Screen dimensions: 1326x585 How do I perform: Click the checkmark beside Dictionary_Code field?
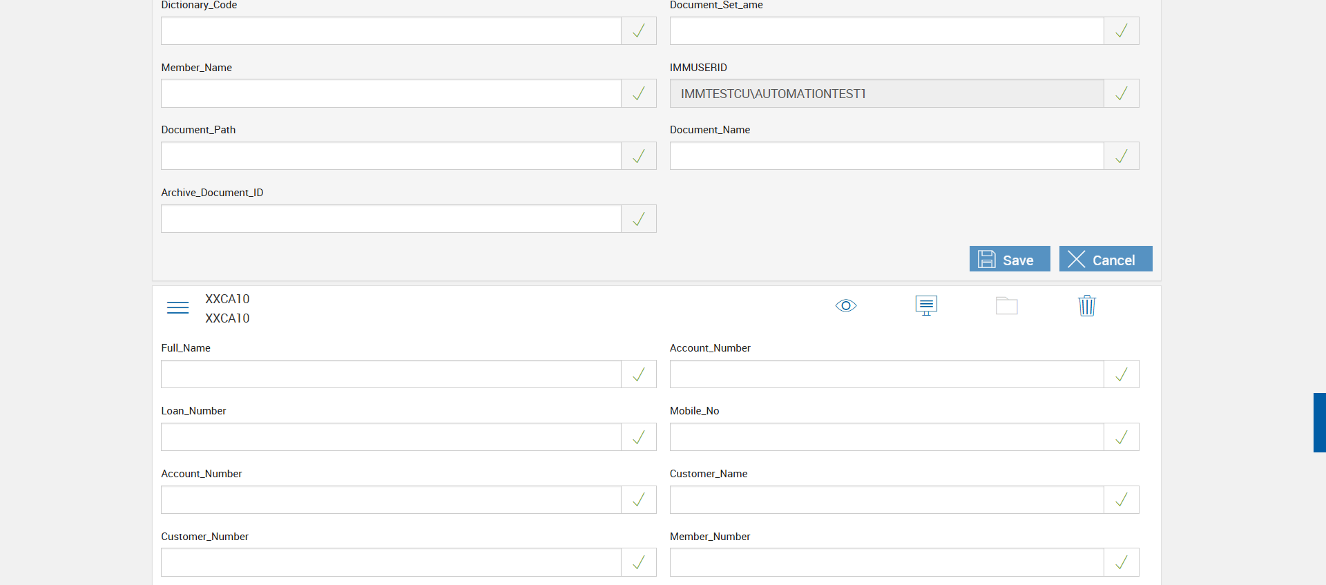pyautogui.click(x=639, y=31)
